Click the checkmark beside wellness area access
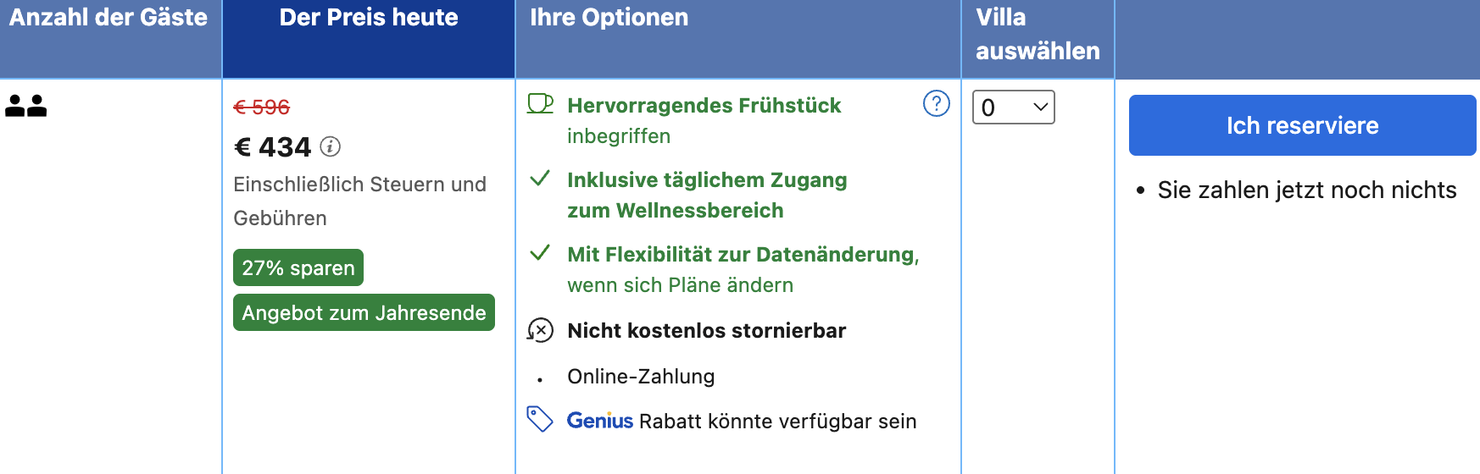 [540, 179]
